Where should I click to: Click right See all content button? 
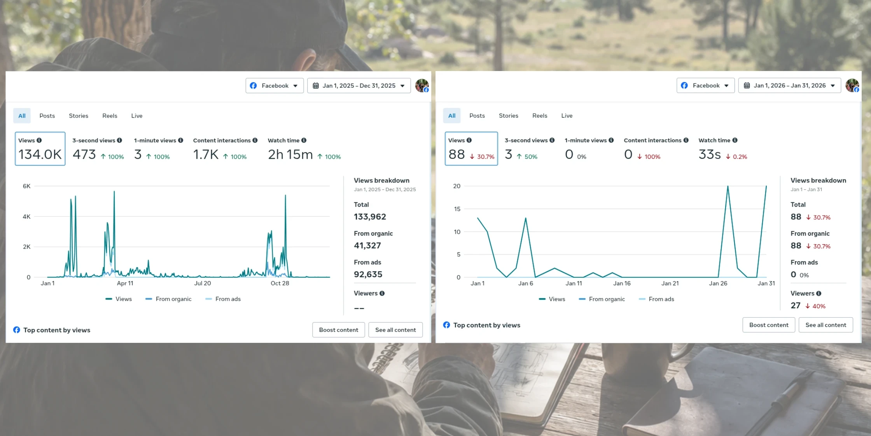pyautogui.click(x=826, y=325)
